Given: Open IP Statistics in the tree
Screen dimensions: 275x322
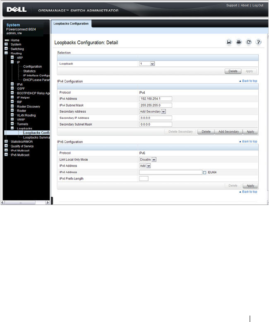Looking at the screenshot, I should [30, 71].
